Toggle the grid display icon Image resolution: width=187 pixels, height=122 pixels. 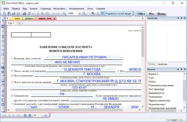pyautogui.click(x=89, y=14)
